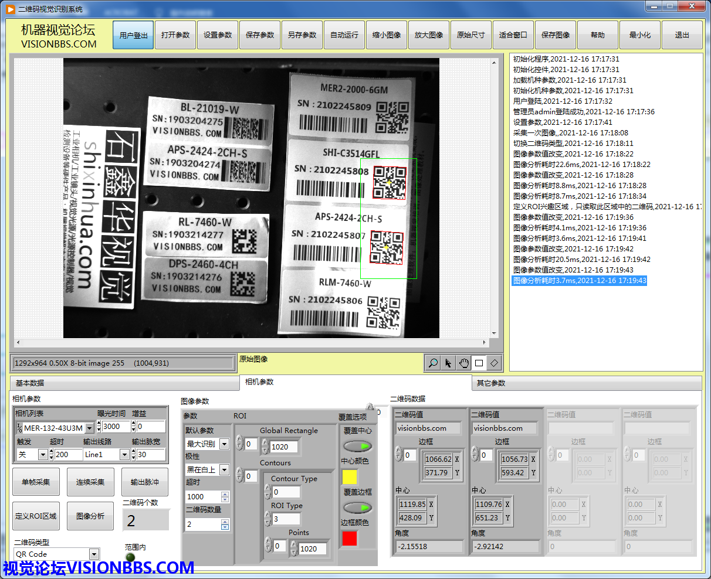Viewport: 711px width, 579px height.
Task: Click the 缩小图像 zoom out button
Action: (x=387, y=35)
